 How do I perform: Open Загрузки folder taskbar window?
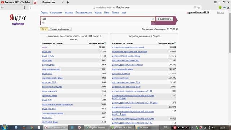(147, 127)
